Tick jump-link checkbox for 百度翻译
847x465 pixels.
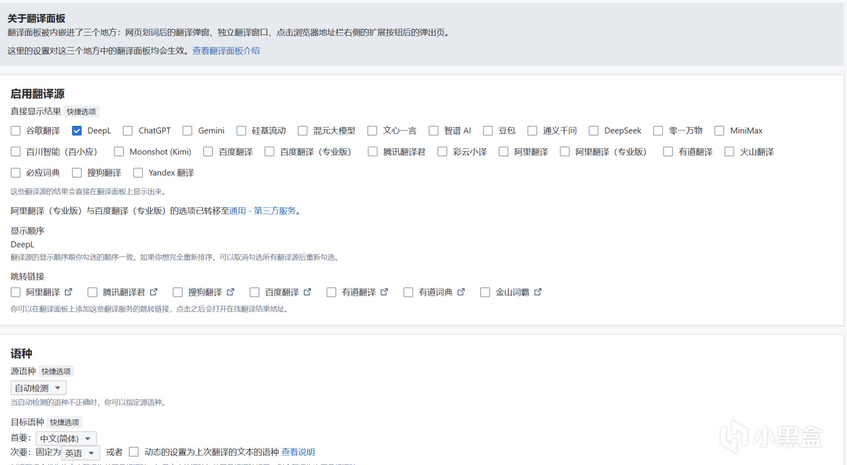(x=255, y=292)
